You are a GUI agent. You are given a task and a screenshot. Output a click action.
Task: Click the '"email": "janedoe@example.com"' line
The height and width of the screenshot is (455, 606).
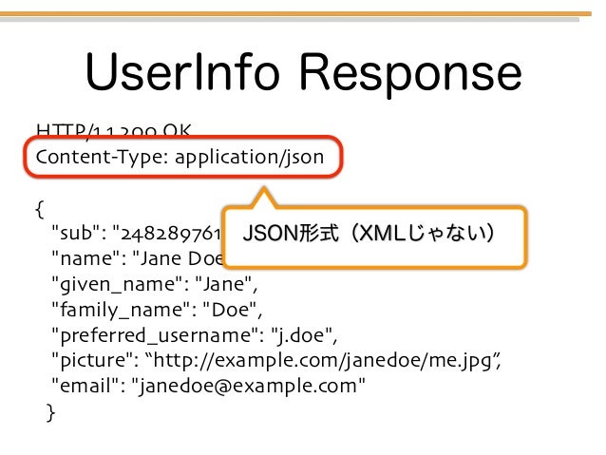pos(208,387)
